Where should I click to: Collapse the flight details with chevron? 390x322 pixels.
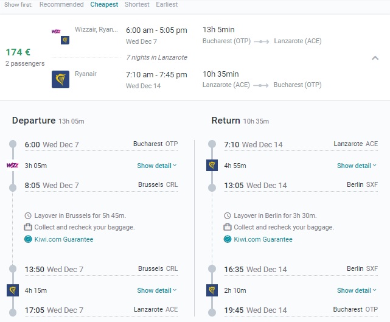[x=375, y=58]
